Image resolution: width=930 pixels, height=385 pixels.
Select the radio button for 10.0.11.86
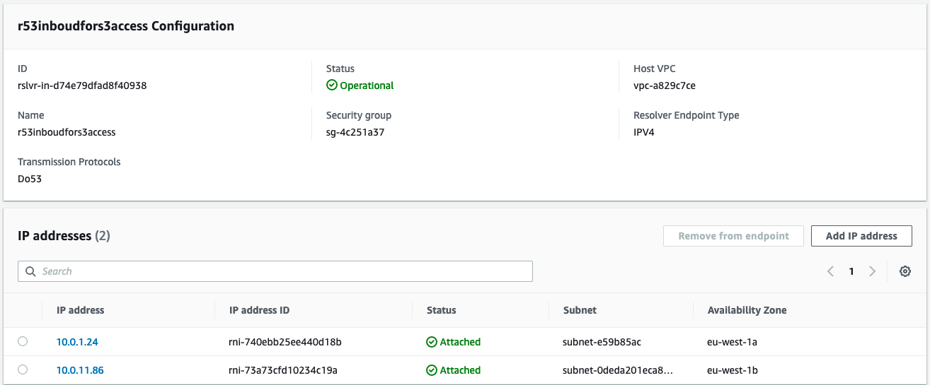click(x=23, y=369)
